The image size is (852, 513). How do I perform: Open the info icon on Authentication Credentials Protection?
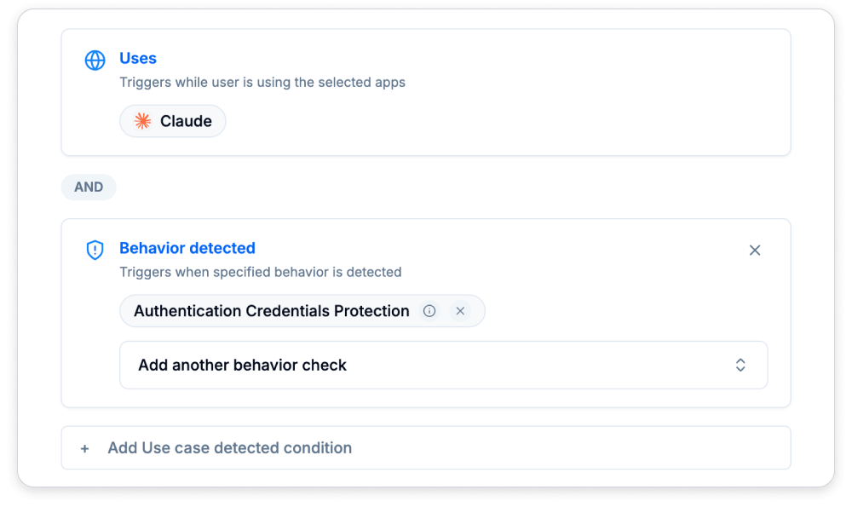click(x=430, y=311)
